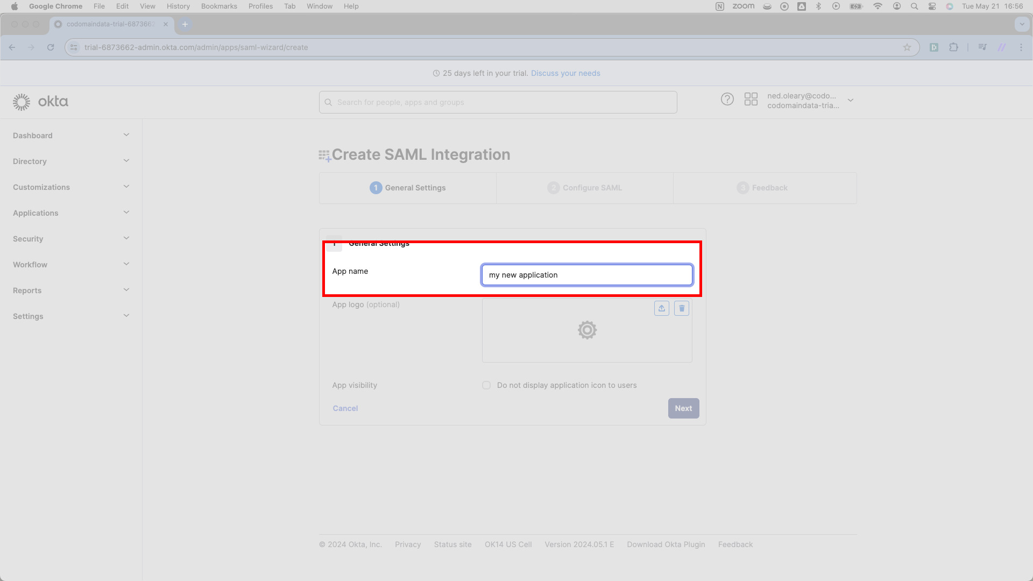Reload the page
Image resolution: width=1033 pixels, height=581 pixels.
[x=51, y=47]
